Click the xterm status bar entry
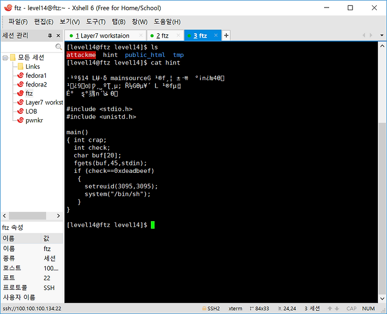The image size is (387, 314). [235, 309]
